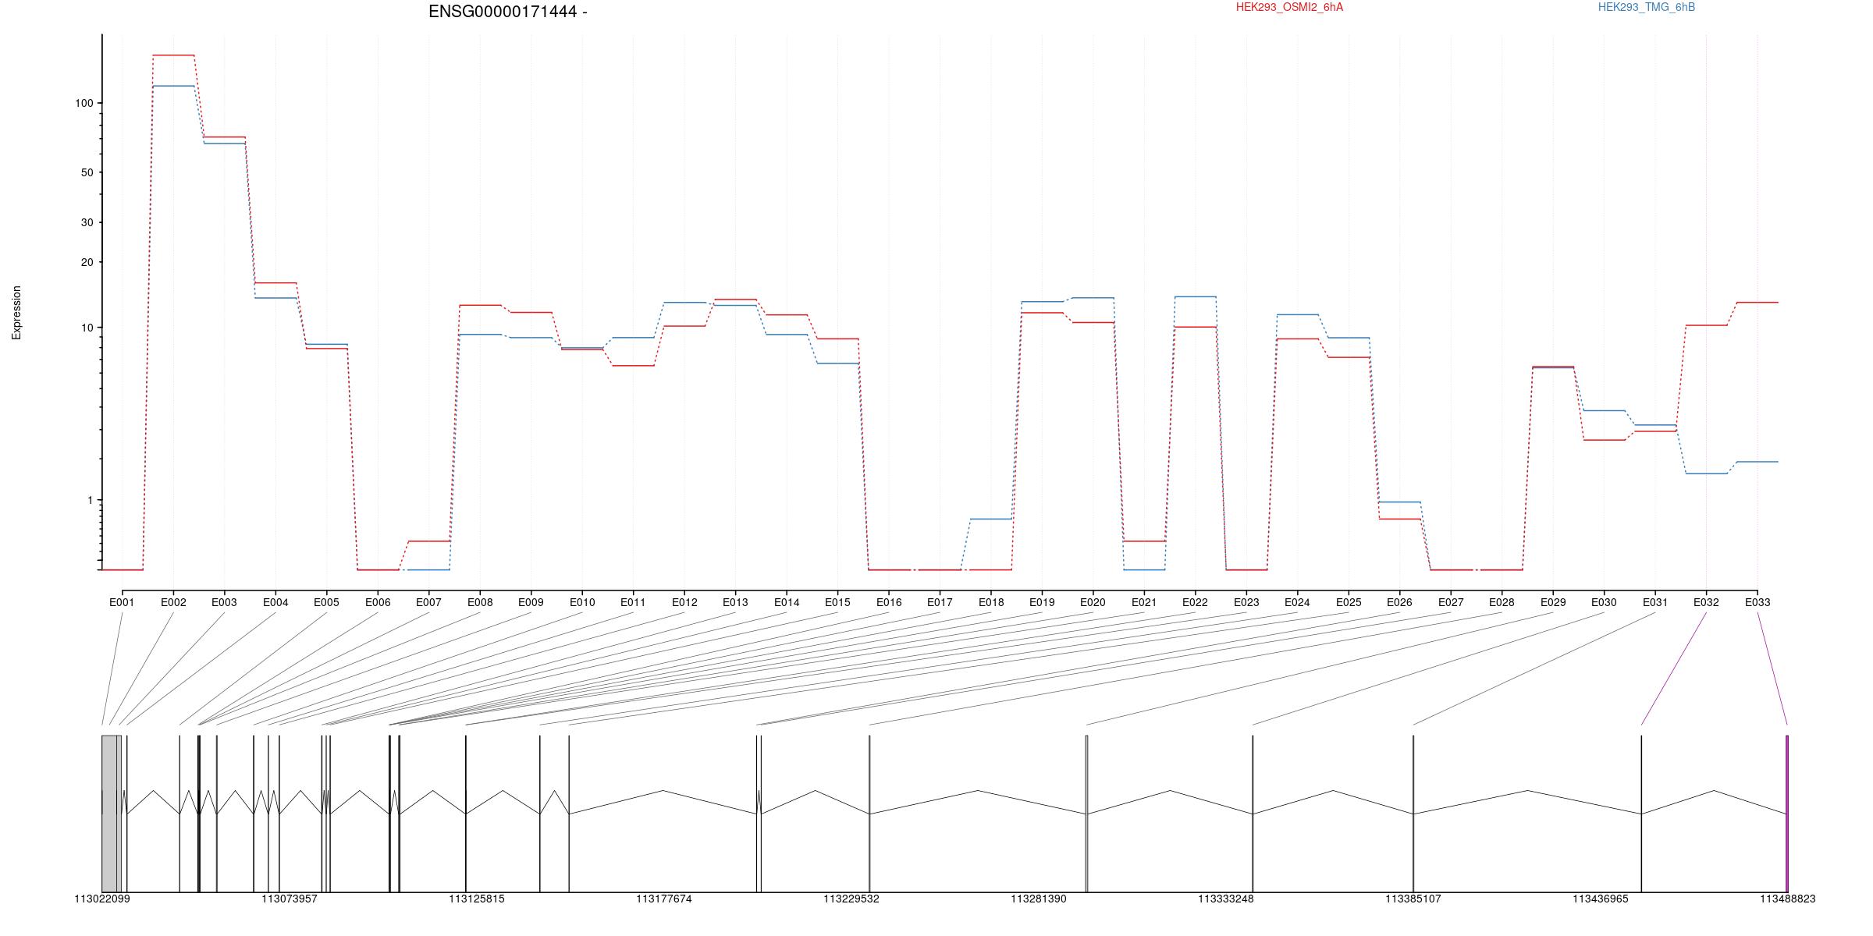Click exon label E023
1873x936 pixels.
(1246, 602)
